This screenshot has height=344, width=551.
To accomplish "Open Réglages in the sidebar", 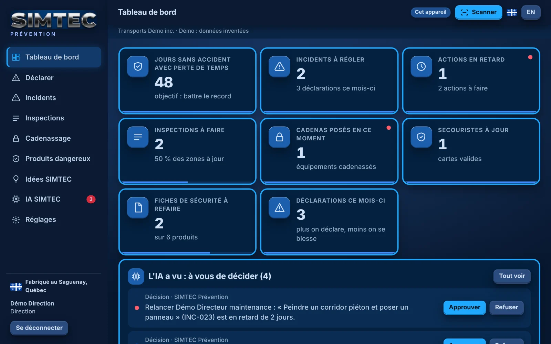I will pos(54,219).
